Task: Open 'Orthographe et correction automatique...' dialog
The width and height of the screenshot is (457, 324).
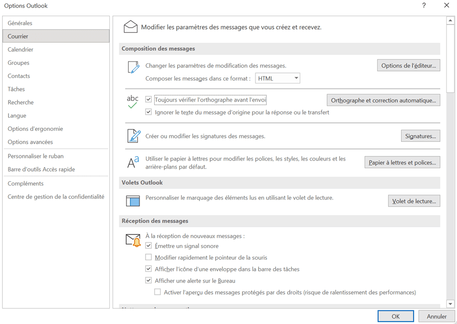Action: pyautogui.click(x=383, y=100)
